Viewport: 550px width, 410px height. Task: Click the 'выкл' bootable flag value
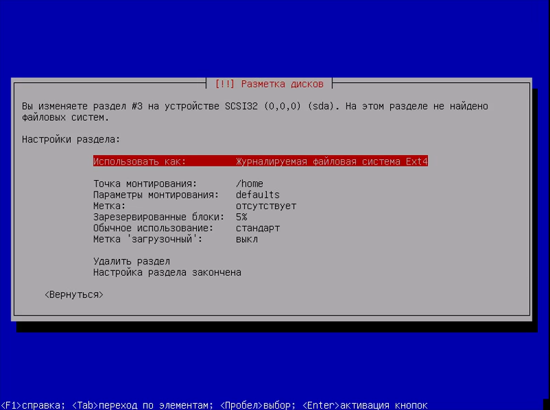click(247, 239)
